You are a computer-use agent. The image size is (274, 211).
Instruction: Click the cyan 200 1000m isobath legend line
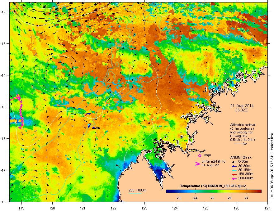(x=135, y=193)
